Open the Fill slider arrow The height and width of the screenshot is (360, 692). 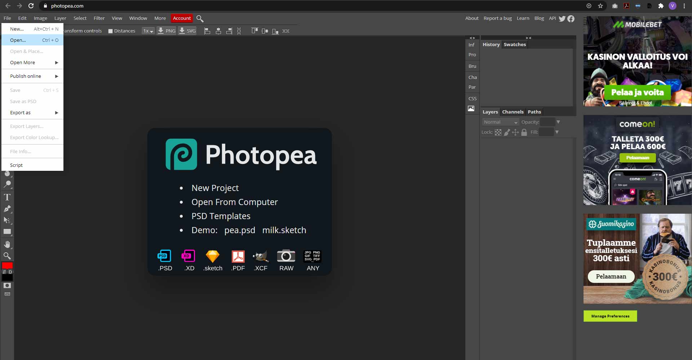[x=557, y=132]
